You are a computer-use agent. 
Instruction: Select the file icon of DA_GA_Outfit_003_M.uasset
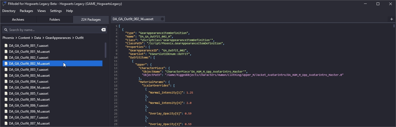coord(6,76)
